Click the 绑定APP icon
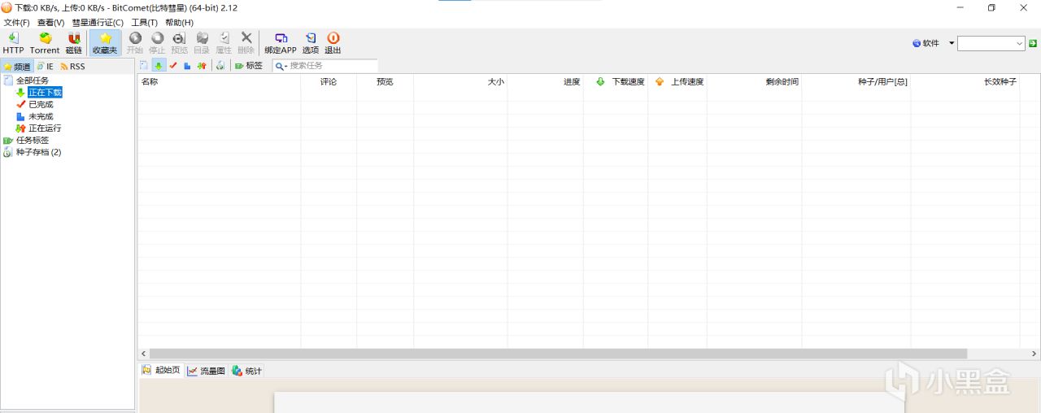The width and height of the screenshot is (1041, 413). coord(281,43)
